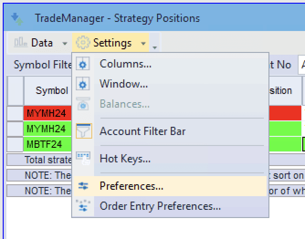The height and width of the screenshot is (239, 305).
Task: Click the row selector beside green MYMH24
Action: click(x=15, y=129)
